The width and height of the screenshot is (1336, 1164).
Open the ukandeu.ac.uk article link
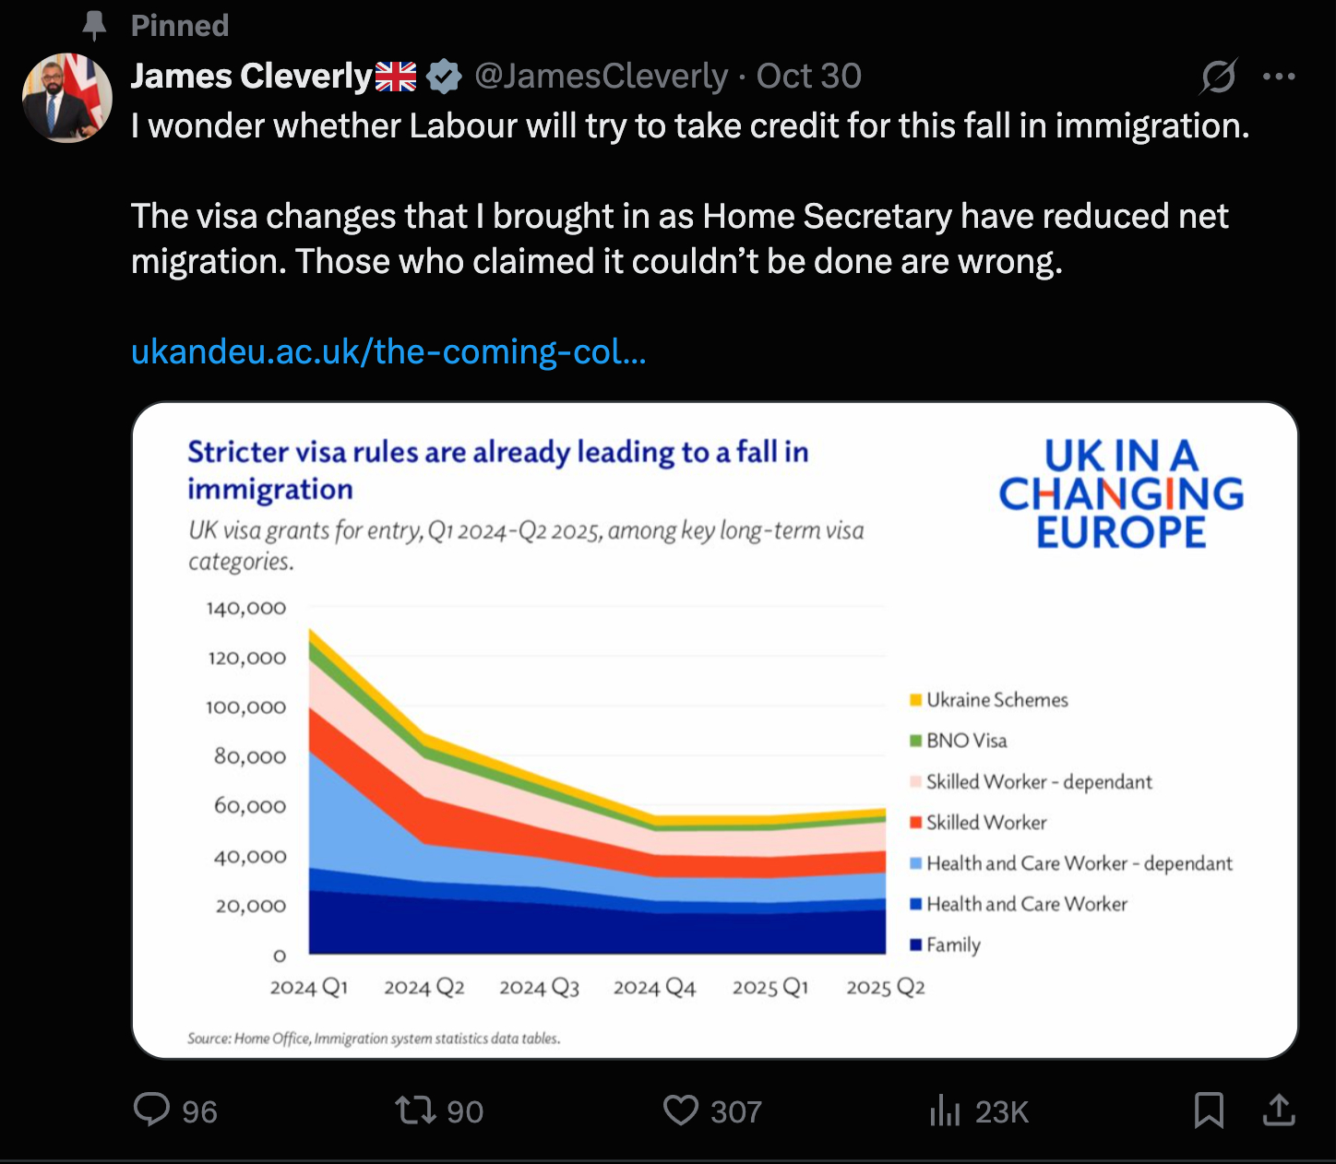388,351
